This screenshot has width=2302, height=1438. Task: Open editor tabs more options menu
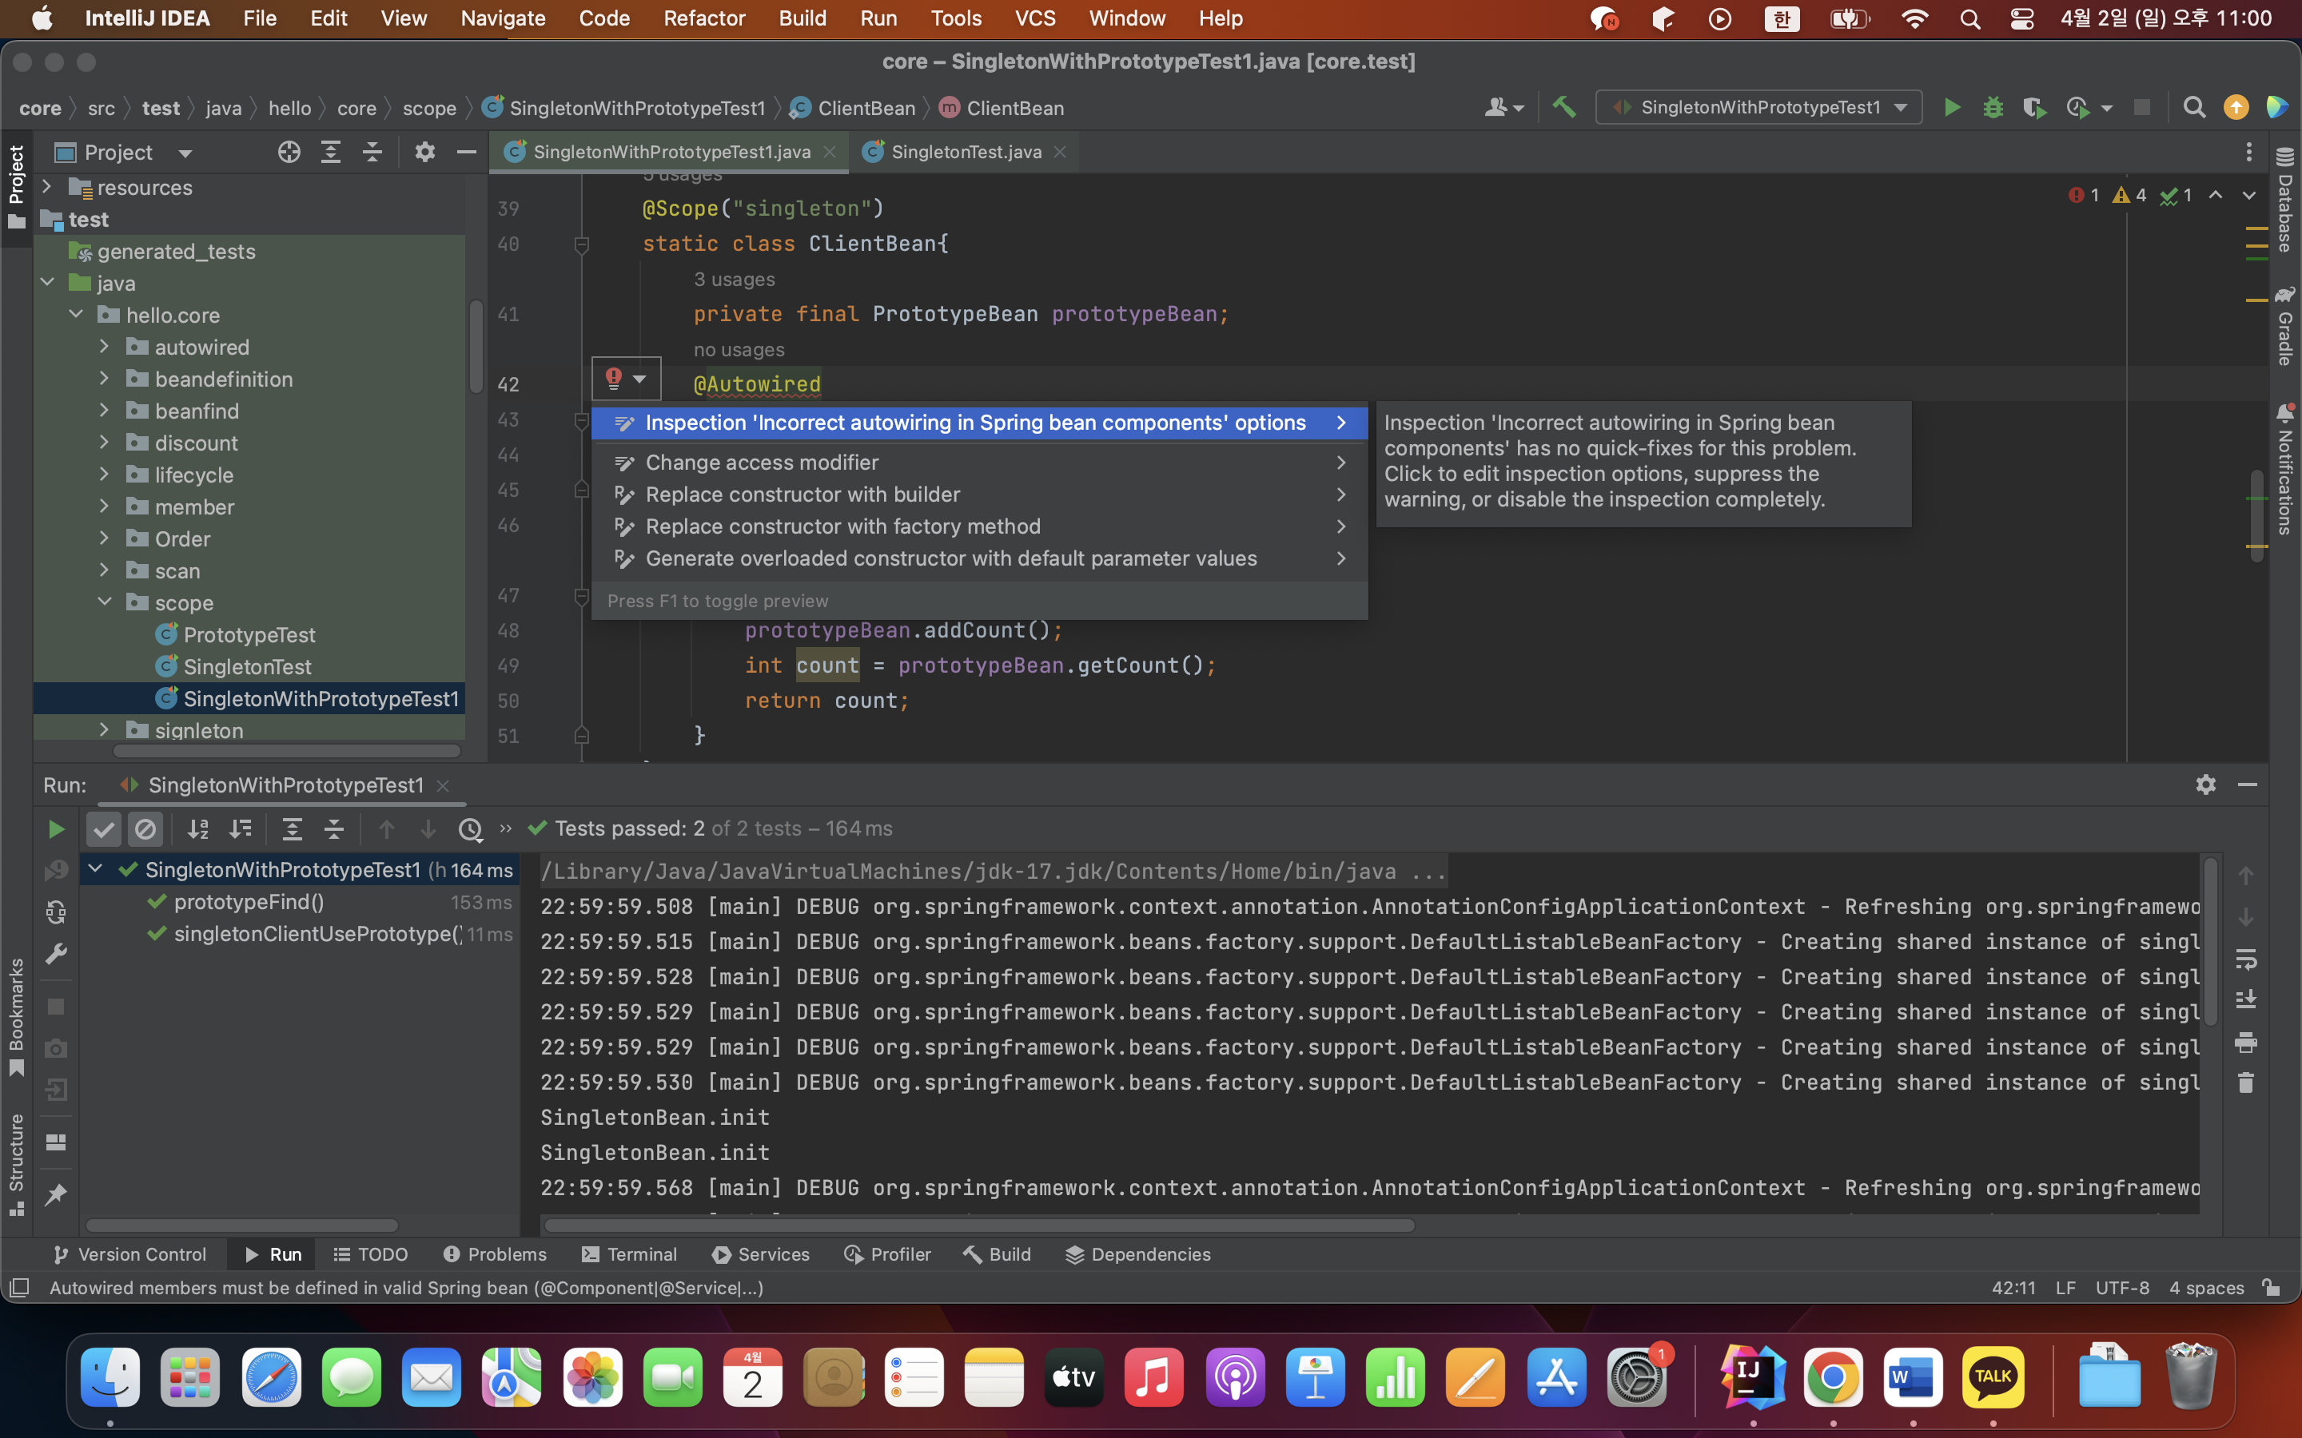click(2248, 152)
